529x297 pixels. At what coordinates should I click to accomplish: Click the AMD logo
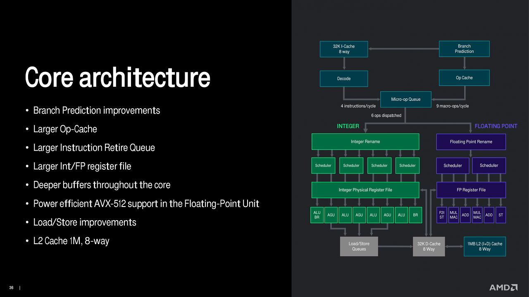(x=503, y=287)
